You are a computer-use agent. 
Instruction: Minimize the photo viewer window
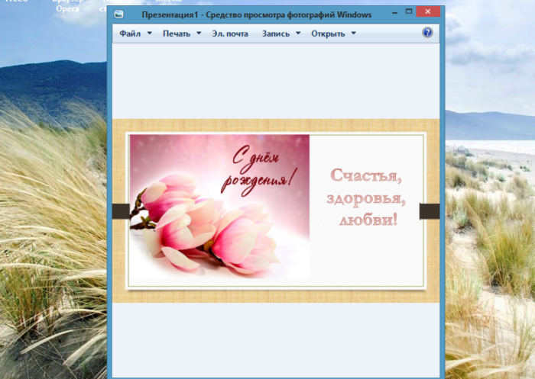coord(395,13)
